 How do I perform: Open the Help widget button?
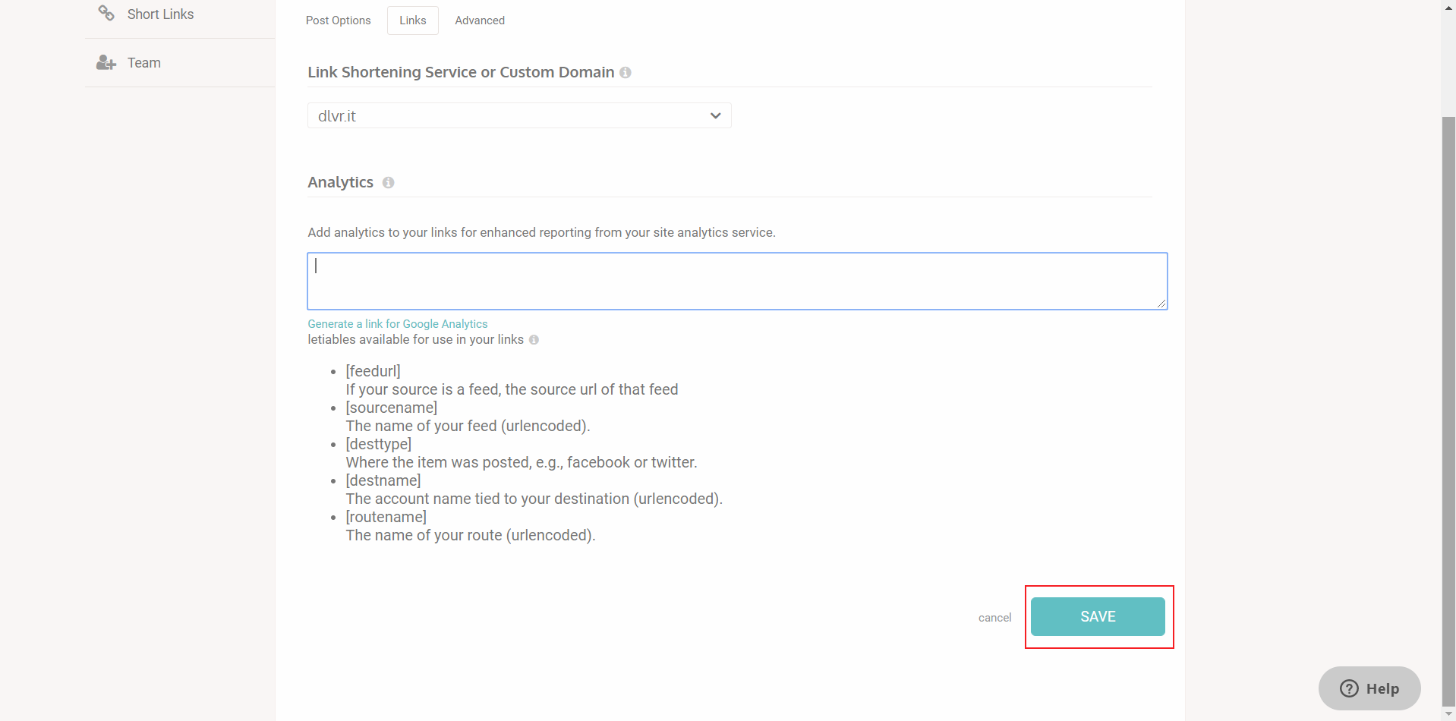(x=1369, y=688)
